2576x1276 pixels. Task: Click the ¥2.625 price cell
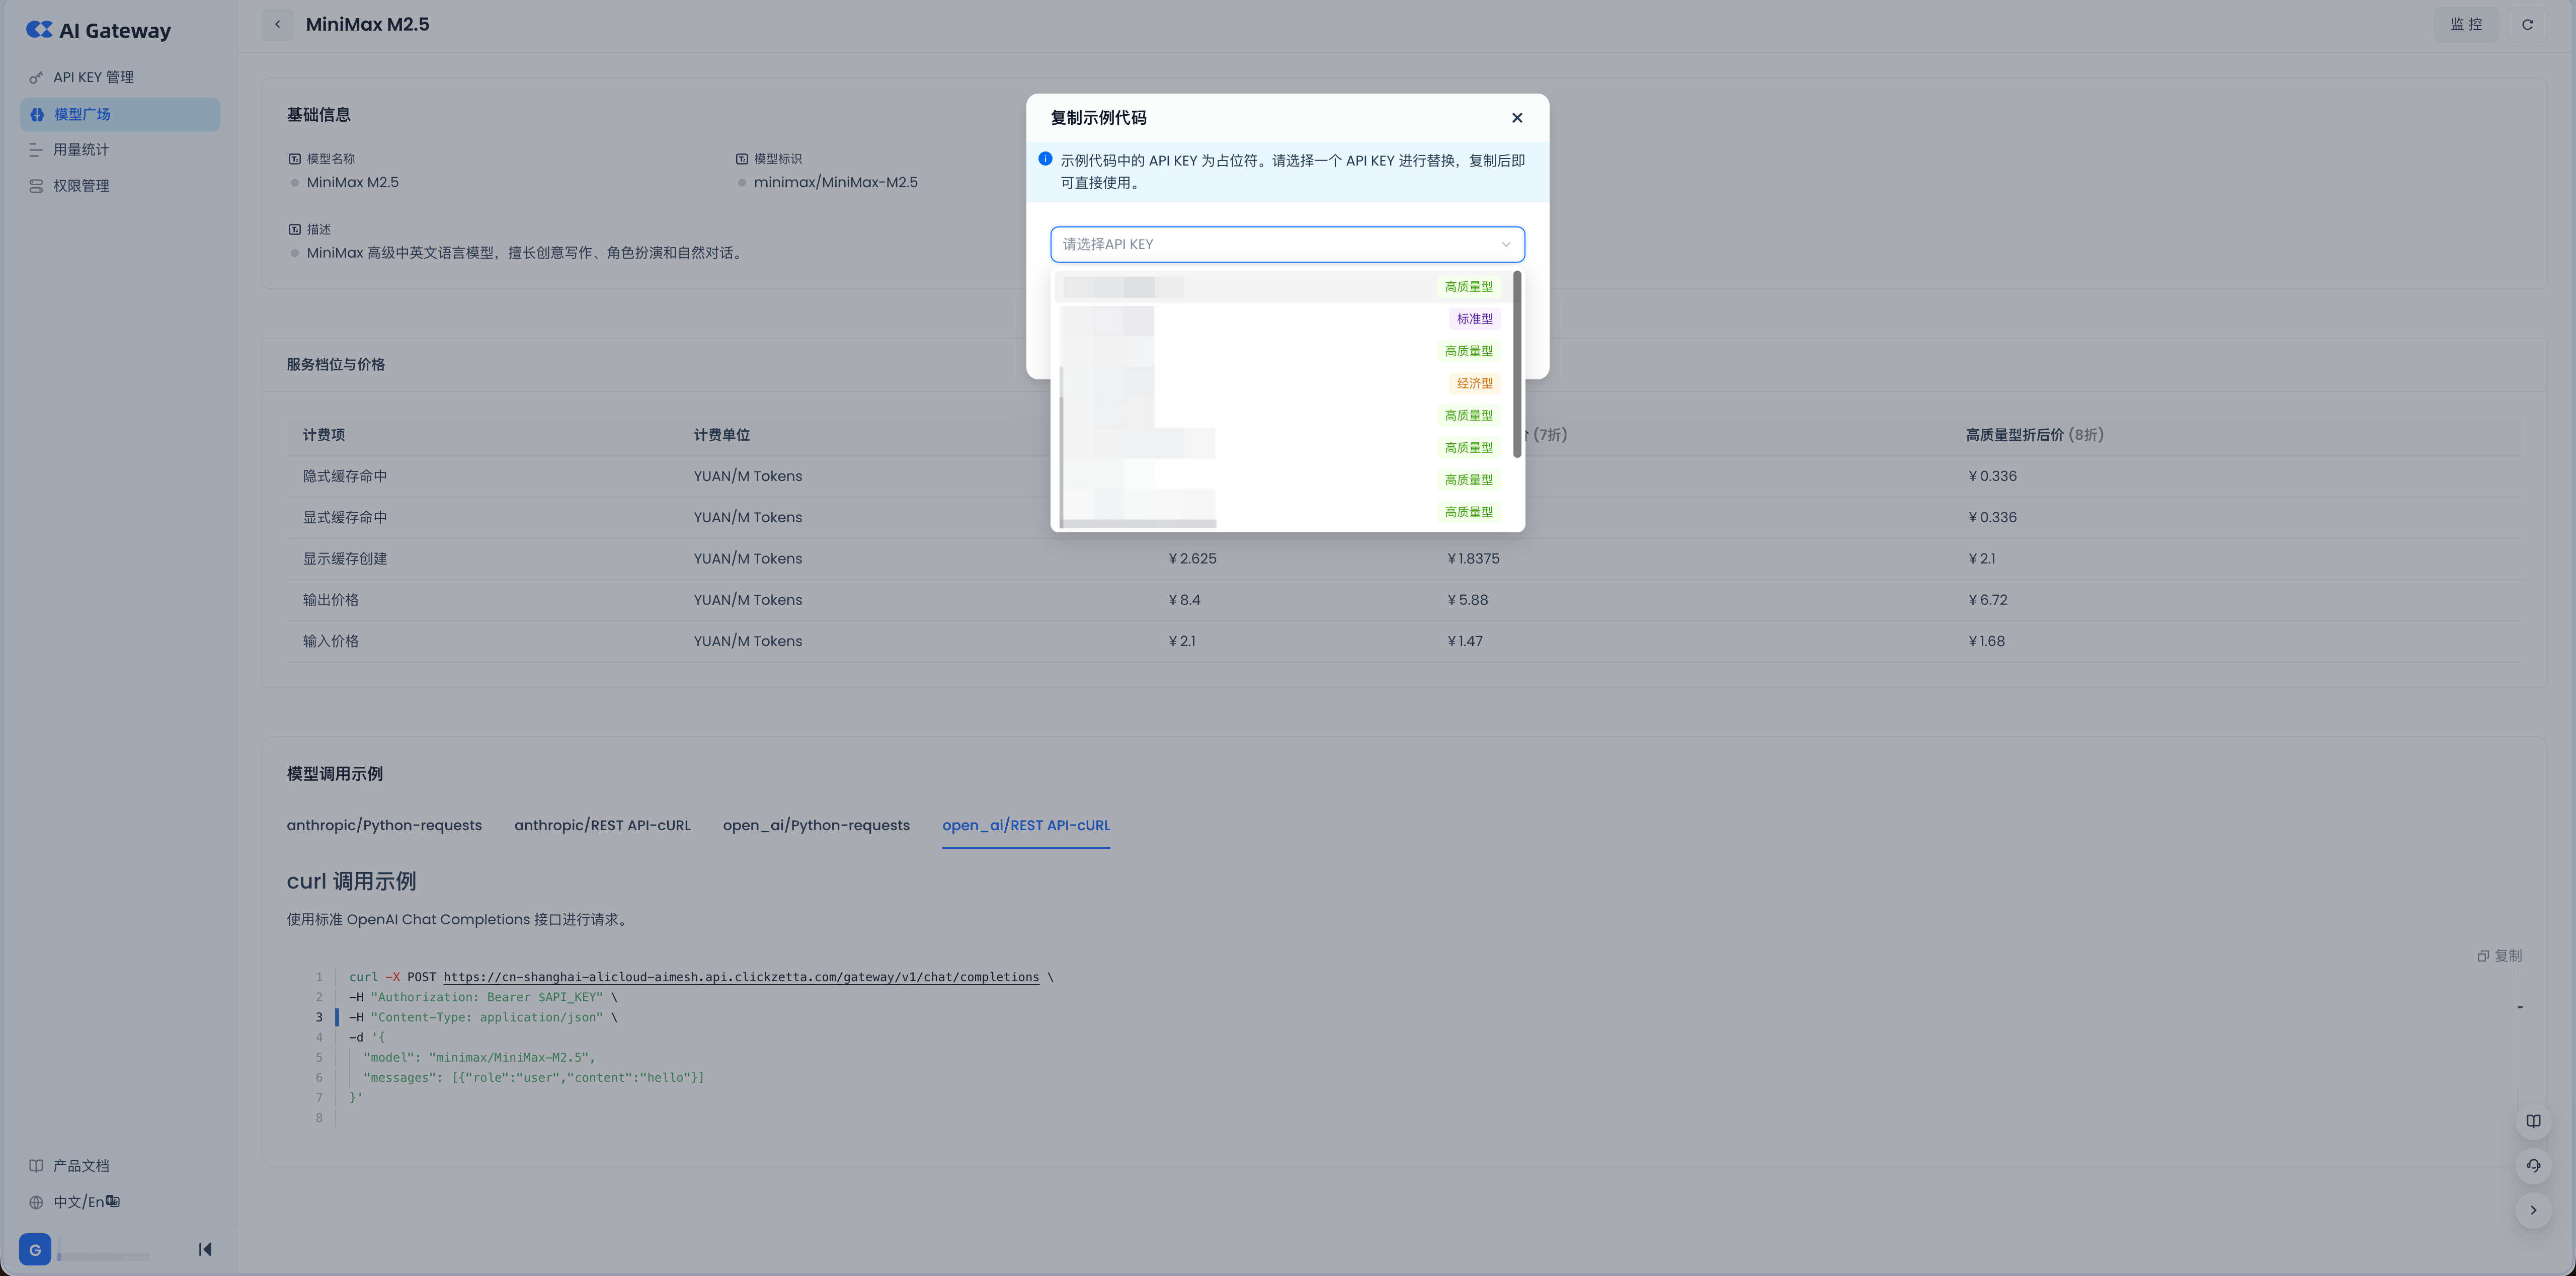click(x=1192, y=559)
